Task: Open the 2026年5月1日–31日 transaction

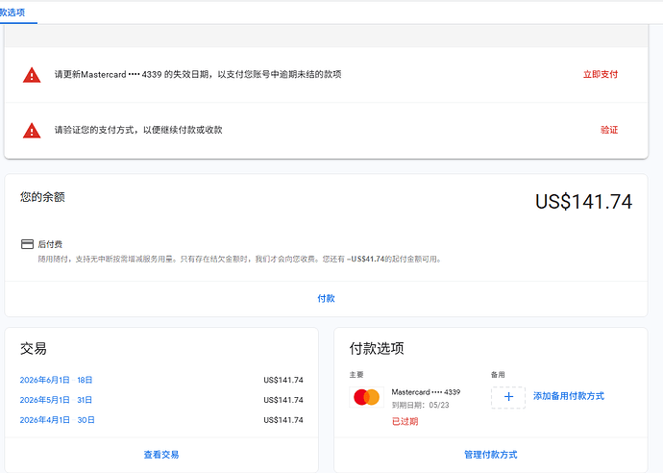Action: click(x=57, y=400)
